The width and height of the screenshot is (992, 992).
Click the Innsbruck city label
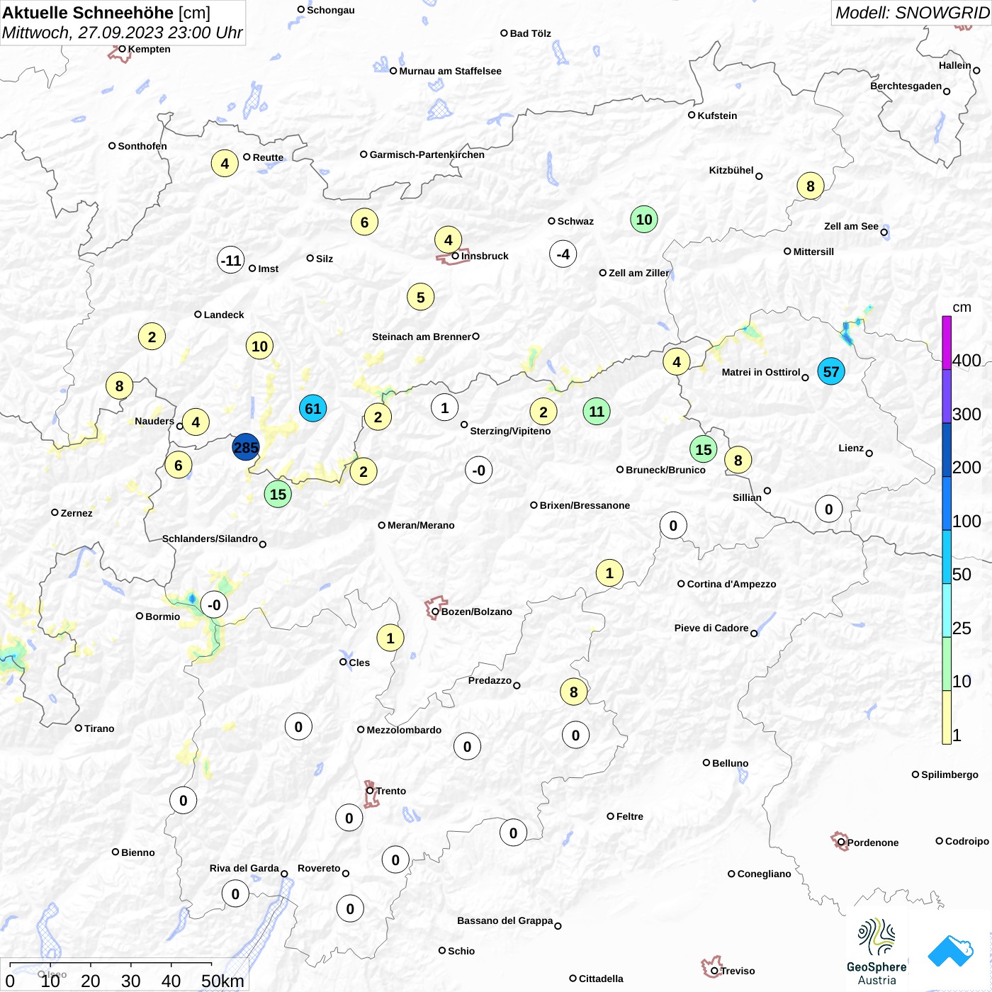point(485,256)
